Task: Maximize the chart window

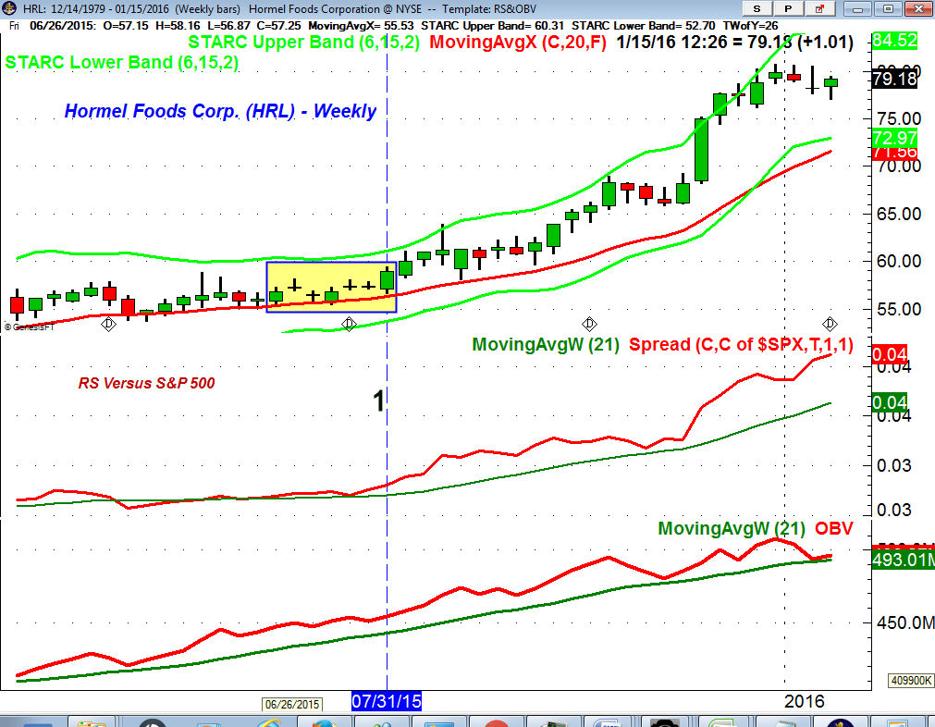Action: click(888, 9)
